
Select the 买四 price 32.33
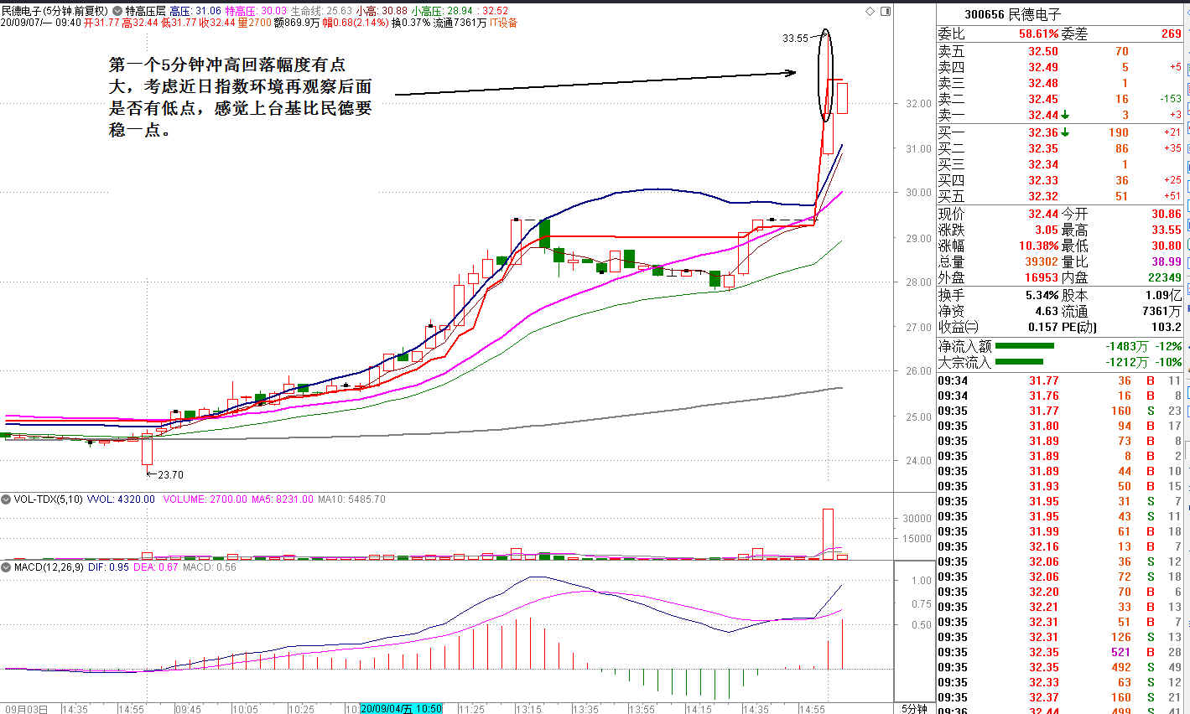tap(1043, 180)
